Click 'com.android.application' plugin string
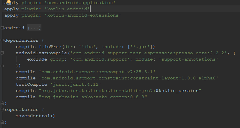Screen dimensions: 240x128 80,3
